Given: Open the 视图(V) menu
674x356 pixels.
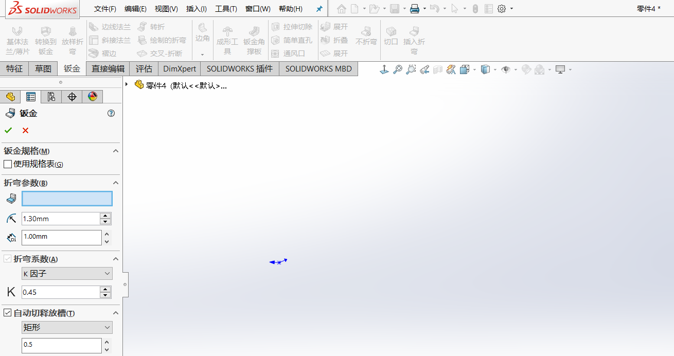Looking at the screenshot, I should pyautogui.click(x=166, y=9).
